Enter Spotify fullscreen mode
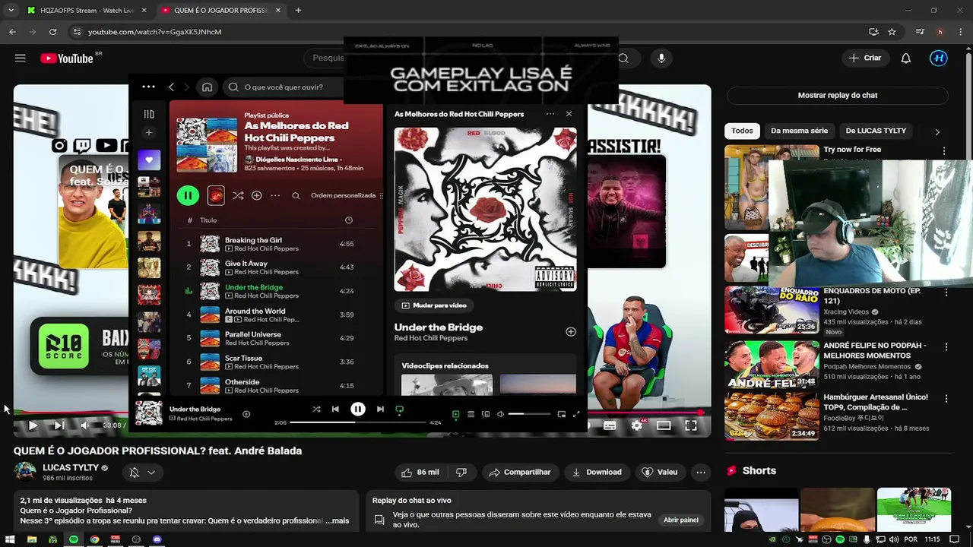The image size is (973, 547). tap(576, 414)
